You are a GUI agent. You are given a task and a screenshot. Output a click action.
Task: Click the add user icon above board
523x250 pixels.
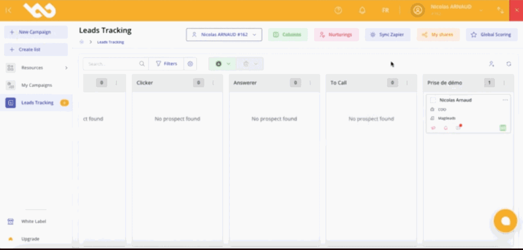pos(491,64)
